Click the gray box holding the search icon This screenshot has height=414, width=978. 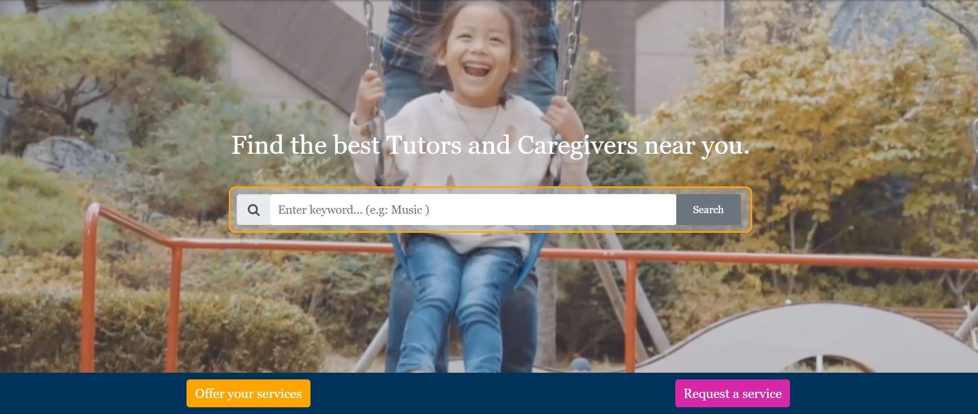(253, 210)
